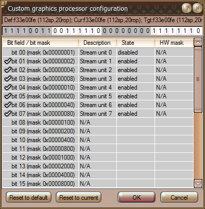Click Reset to current button
Image resolution: width=205 pixels, height=209 pixels.
[79, 198]
